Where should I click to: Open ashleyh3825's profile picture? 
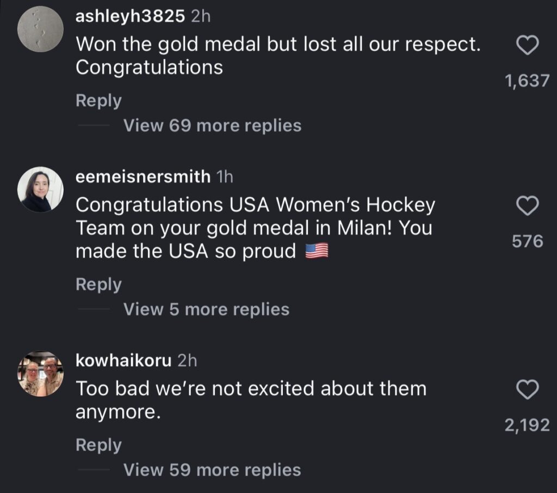click(x=40, y=29)
